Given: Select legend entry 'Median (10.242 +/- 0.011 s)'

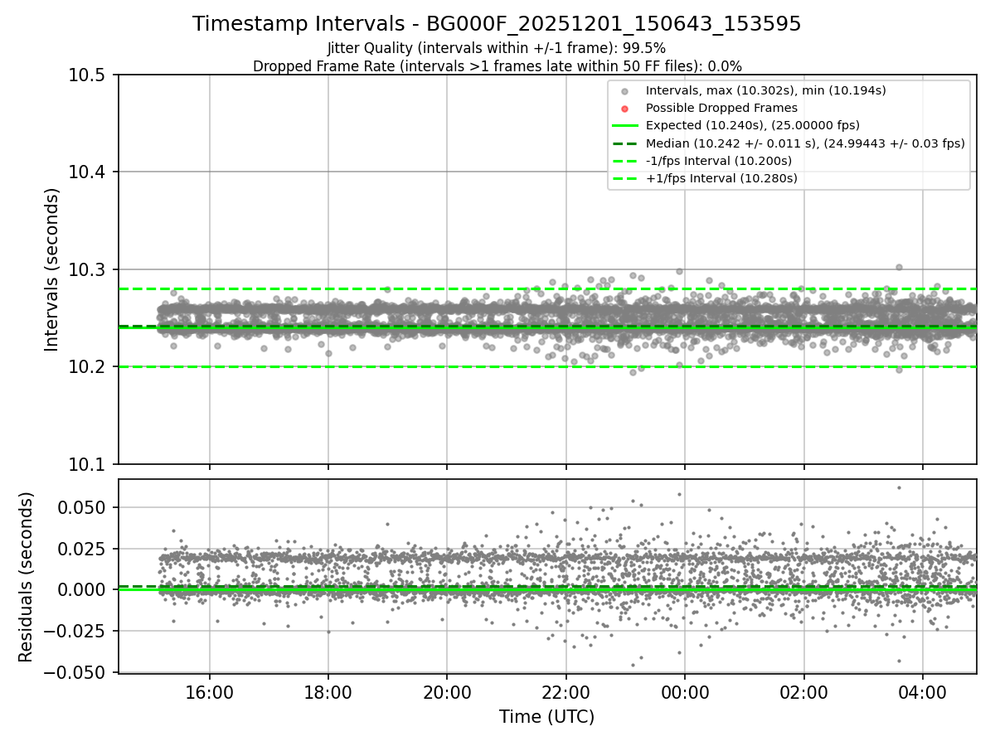Looking at the screenshot, I should 805,143.
